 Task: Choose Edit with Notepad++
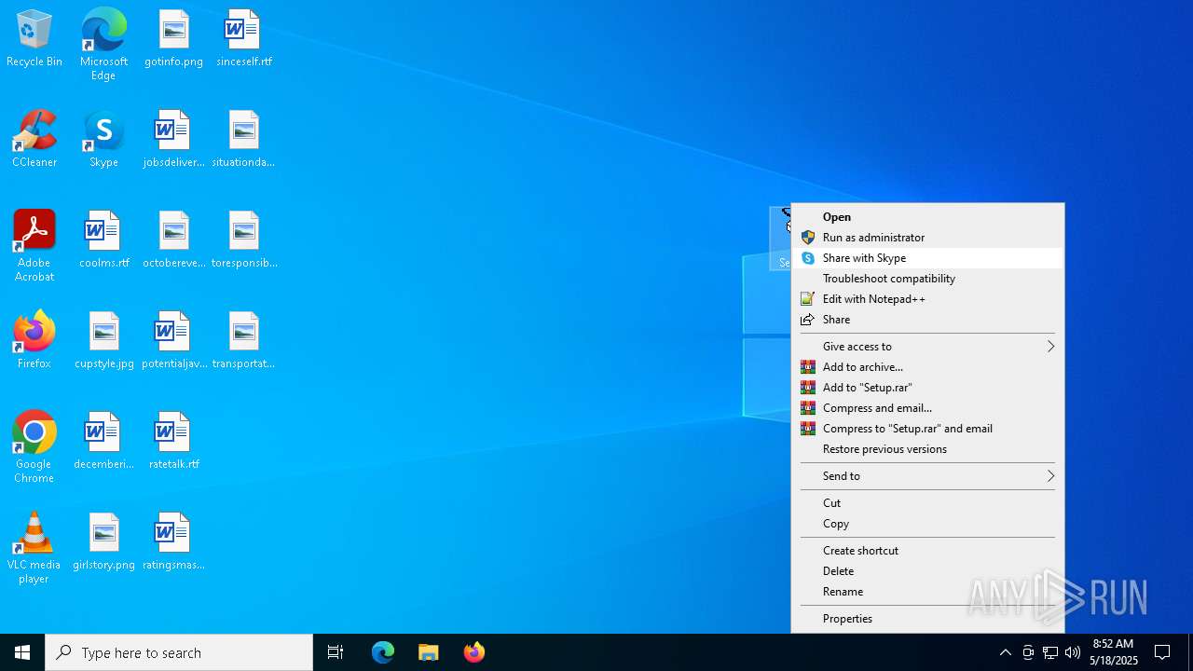[x=927, y=299]
